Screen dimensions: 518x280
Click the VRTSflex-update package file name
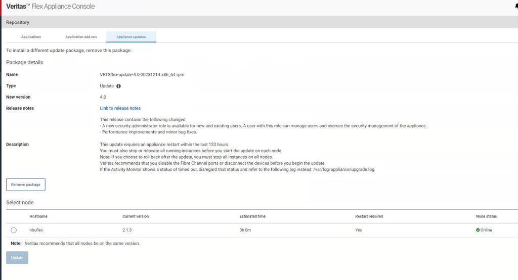coord(142,74)
